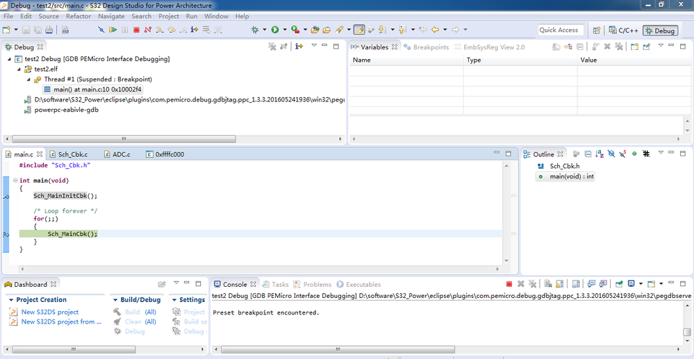Click the Step Over icon
The height and width of the screenshot is (359, 694).
172,30
